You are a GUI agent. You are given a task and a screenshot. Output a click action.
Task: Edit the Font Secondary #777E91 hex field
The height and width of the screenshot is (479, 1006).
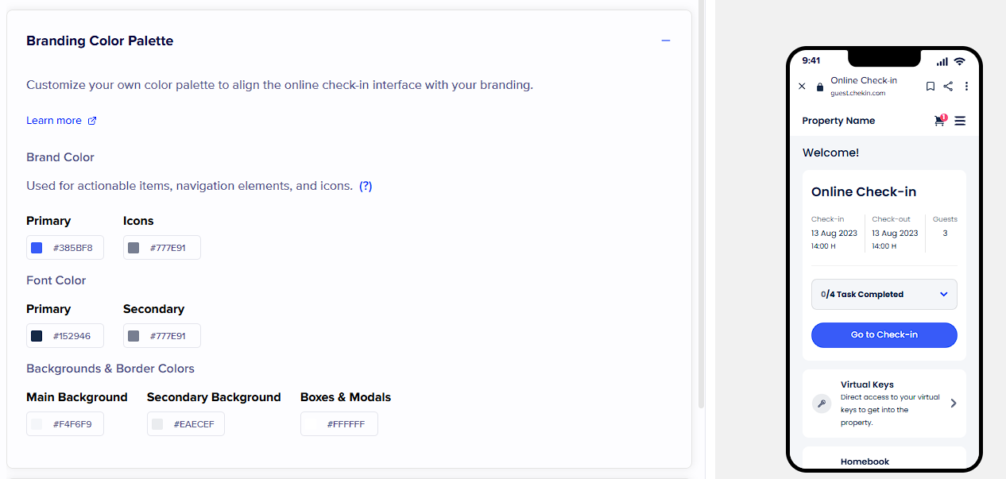tap(168, 336)
